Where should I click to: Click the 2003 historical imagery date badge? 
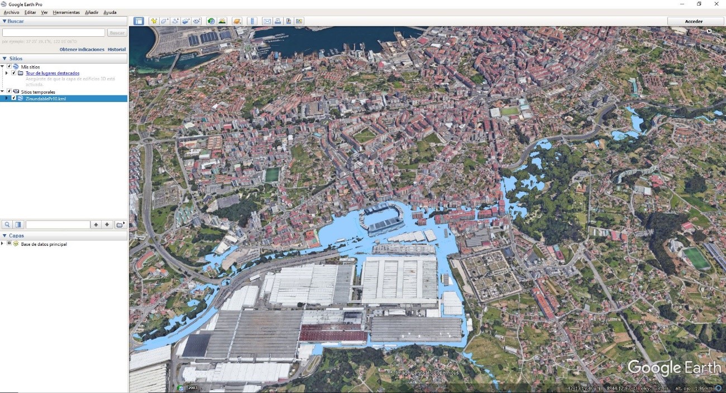[193, 388]
